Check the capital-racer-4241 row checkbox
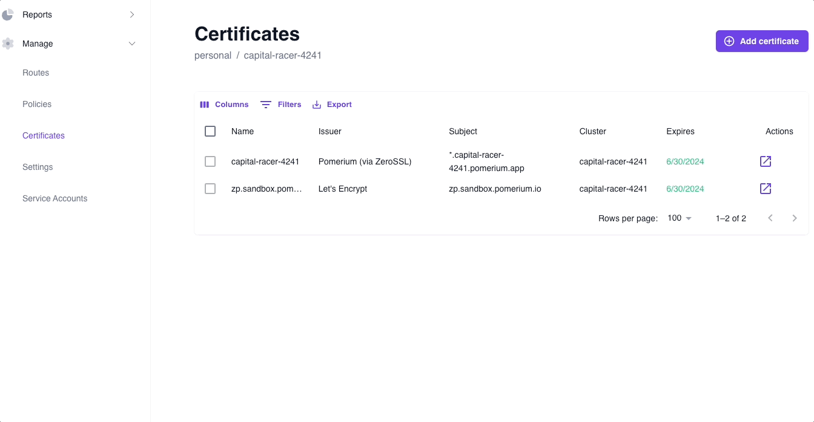The height and width of the screenshot is (422, 814). point(210,161)
